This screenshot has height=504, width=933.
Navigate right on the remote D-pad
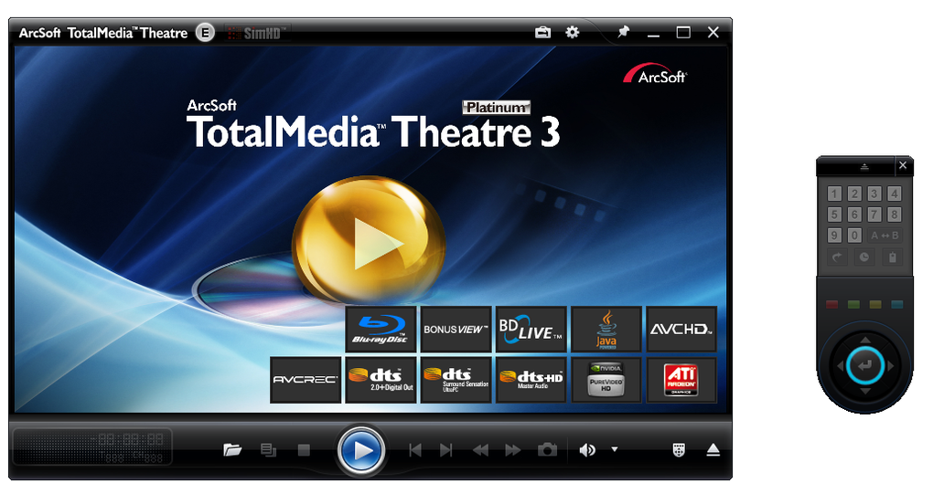click(x=891, y=366)
